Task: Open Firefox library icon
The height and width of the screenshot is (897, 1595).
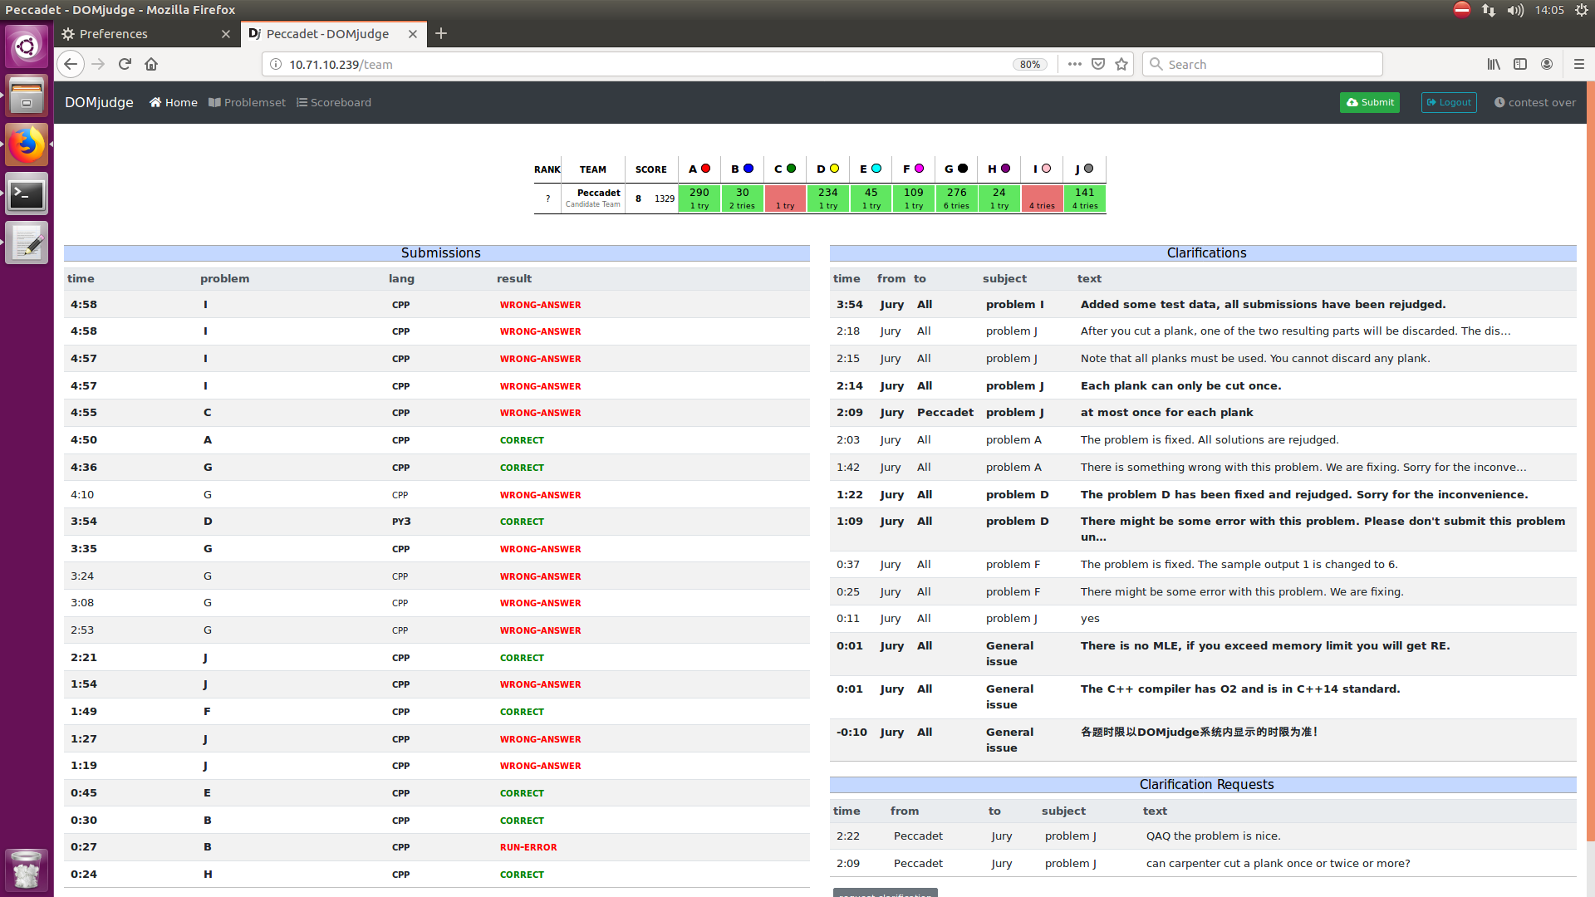Action: click(1493, 64)
